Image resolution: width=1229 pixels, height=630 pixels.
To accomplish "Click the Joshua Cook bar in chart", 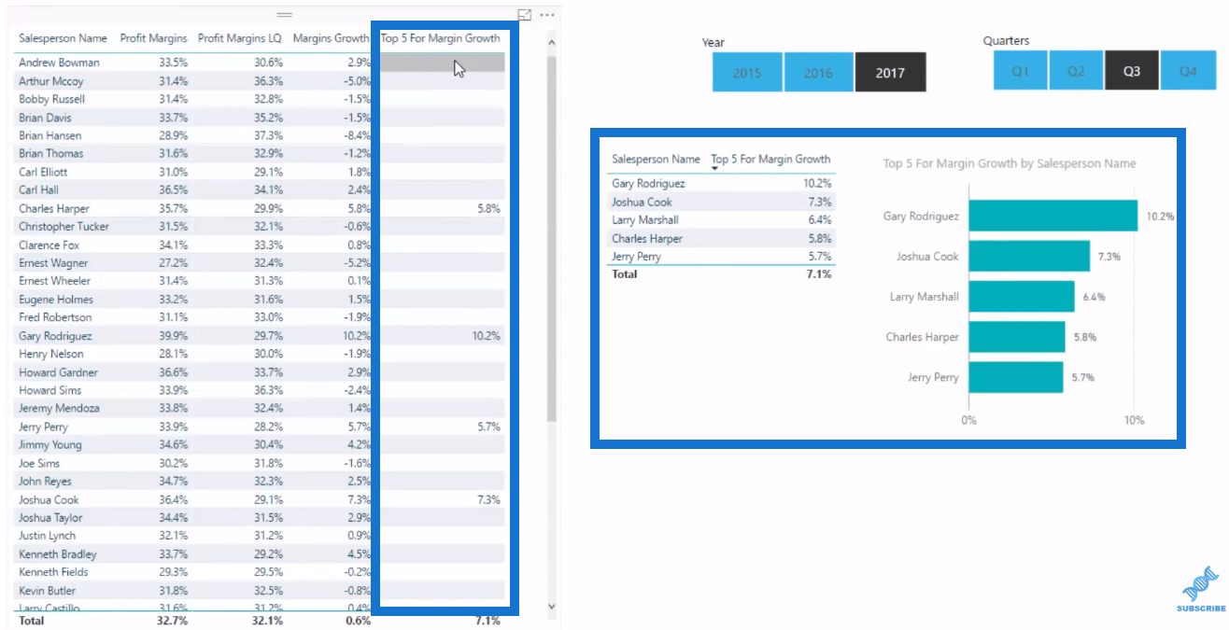I will point(1029,256).
